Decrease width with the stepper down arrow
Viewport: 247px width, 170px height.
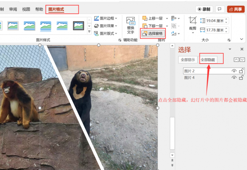[x=226, y=32]
